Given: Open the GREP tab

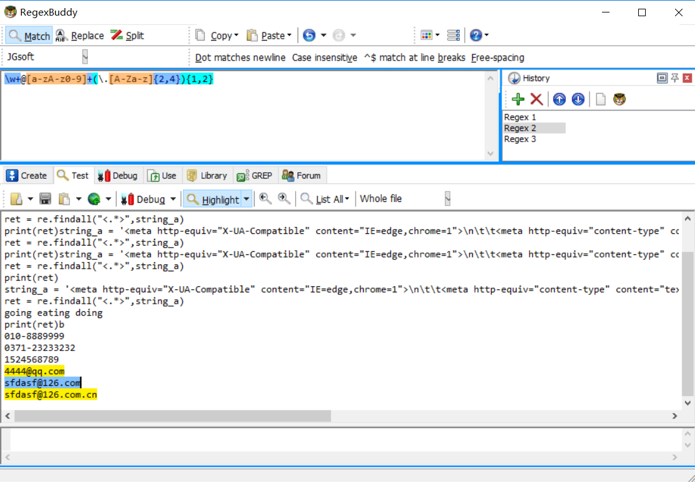Looking at the screenshot, I should [x=255, y=175].
